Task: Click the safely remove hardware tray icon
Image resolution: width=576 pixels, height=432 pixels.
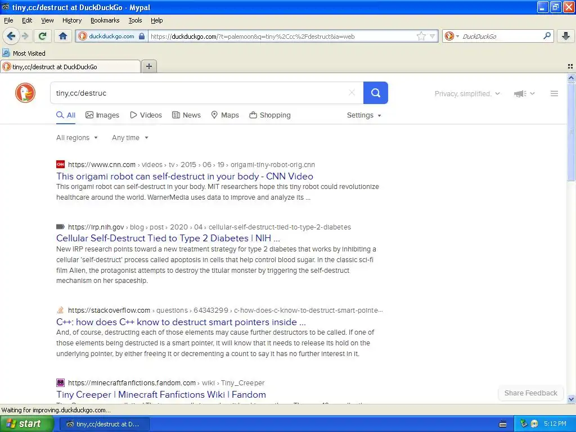Action: point(524,424)
